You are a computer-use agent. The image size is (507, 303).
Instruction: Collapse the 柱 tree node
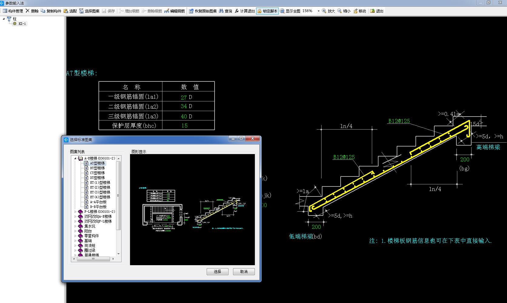click(x=4, y=19)
